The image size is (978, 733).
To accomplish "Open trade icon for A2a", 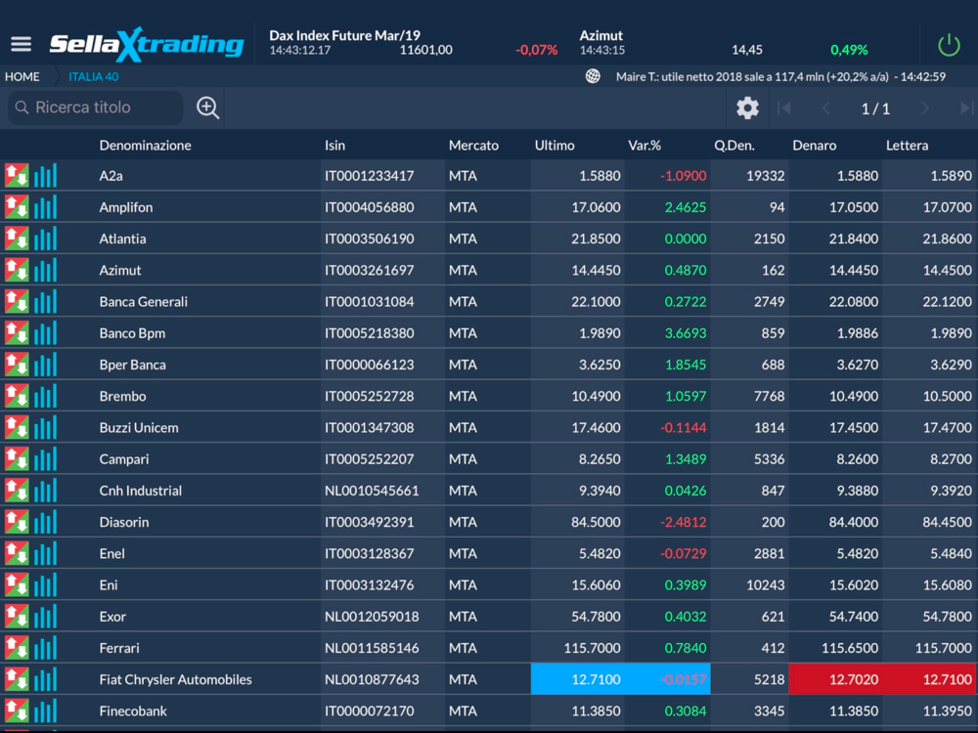I will pos(17,176).
